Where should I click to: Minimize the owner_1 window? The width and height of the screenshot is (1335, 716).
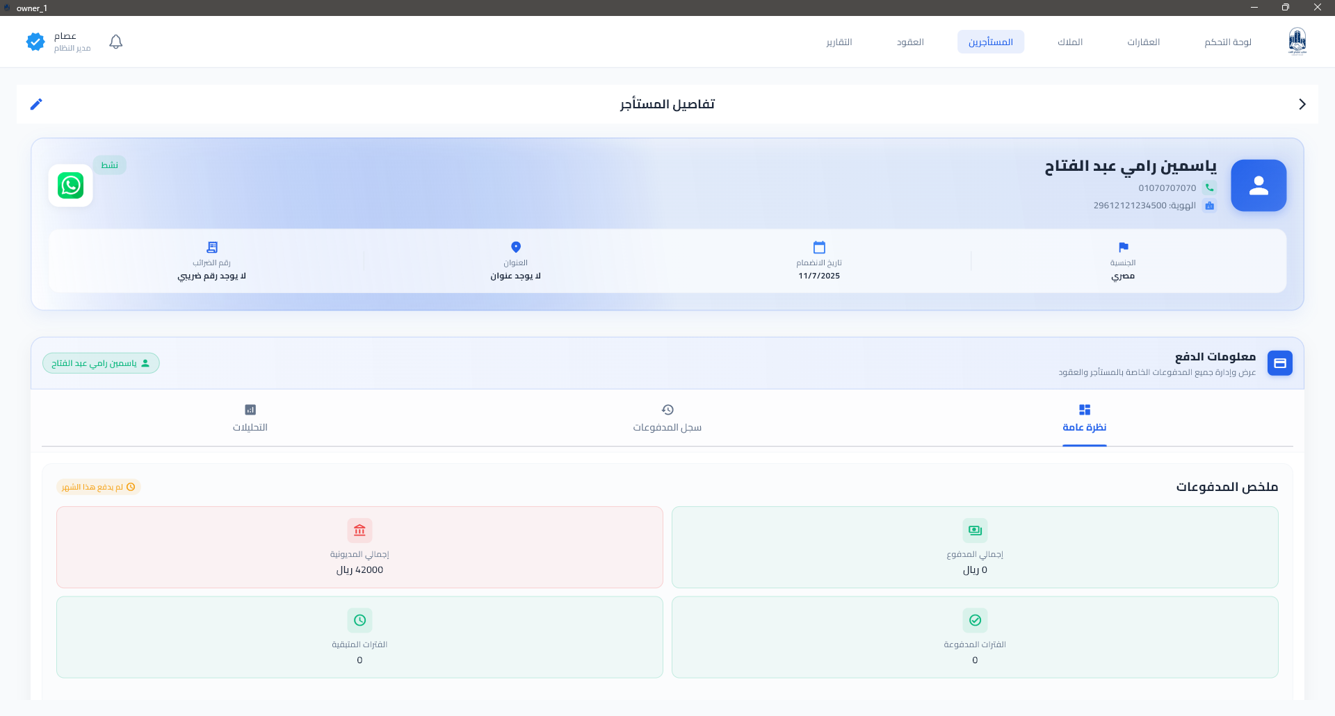click(1254, 8)
